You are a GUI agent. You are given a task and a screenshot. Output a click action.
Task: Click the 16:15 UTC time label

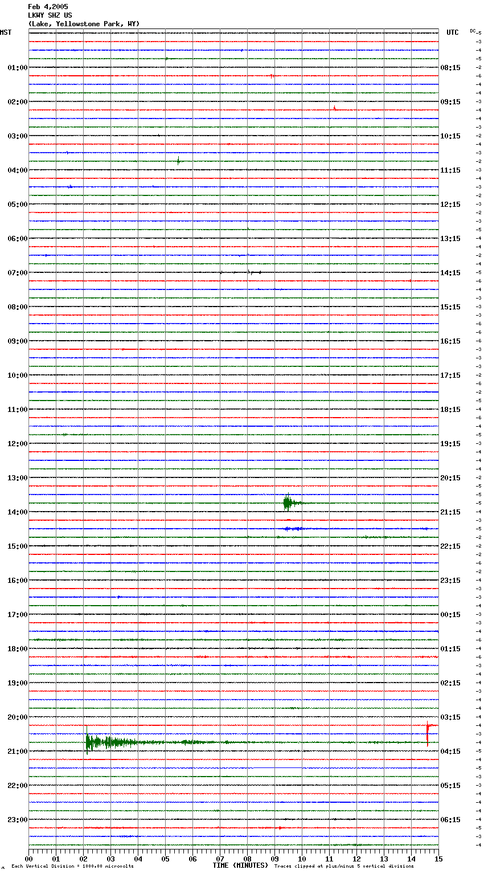pyautogui.click(x=450, y=341)
